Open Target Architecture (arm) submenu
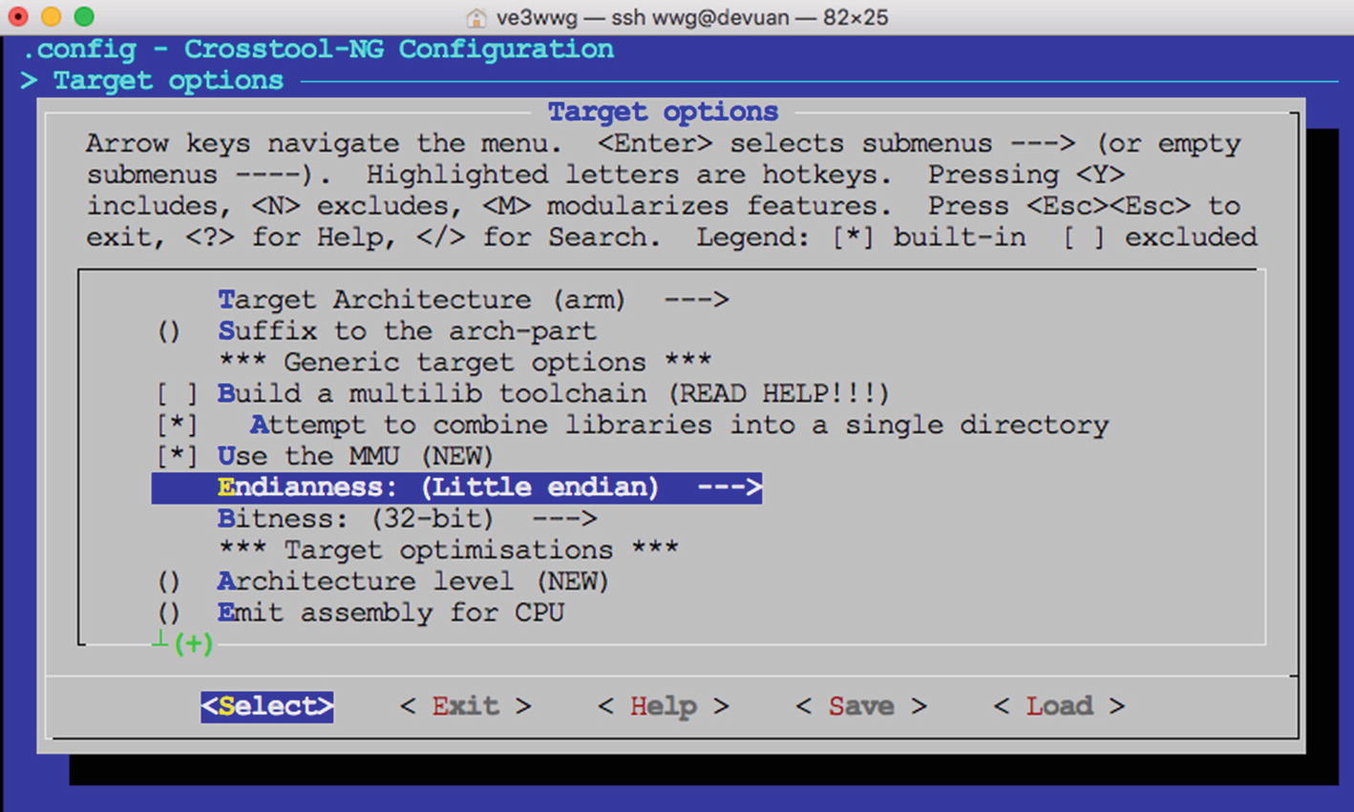 click(x=473, y=300)
